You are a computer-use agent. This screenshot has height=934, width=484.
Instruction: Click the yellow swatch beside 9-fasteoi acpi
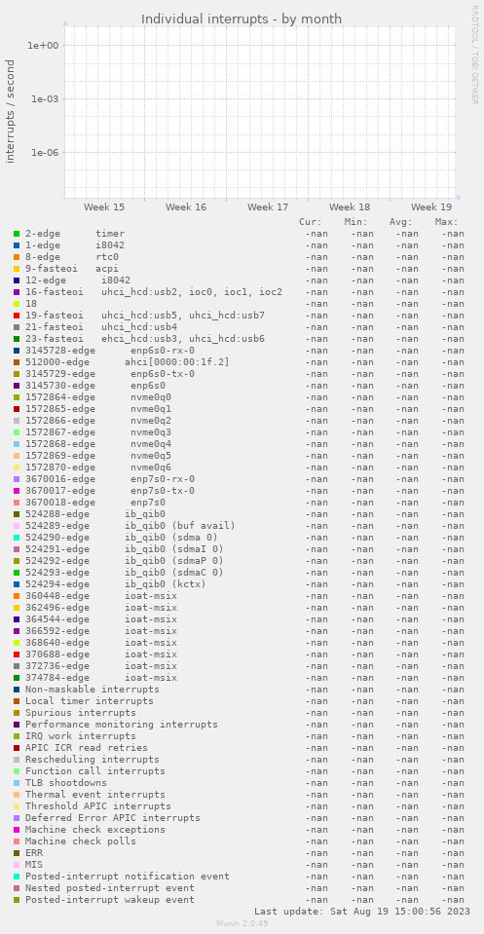17,269
